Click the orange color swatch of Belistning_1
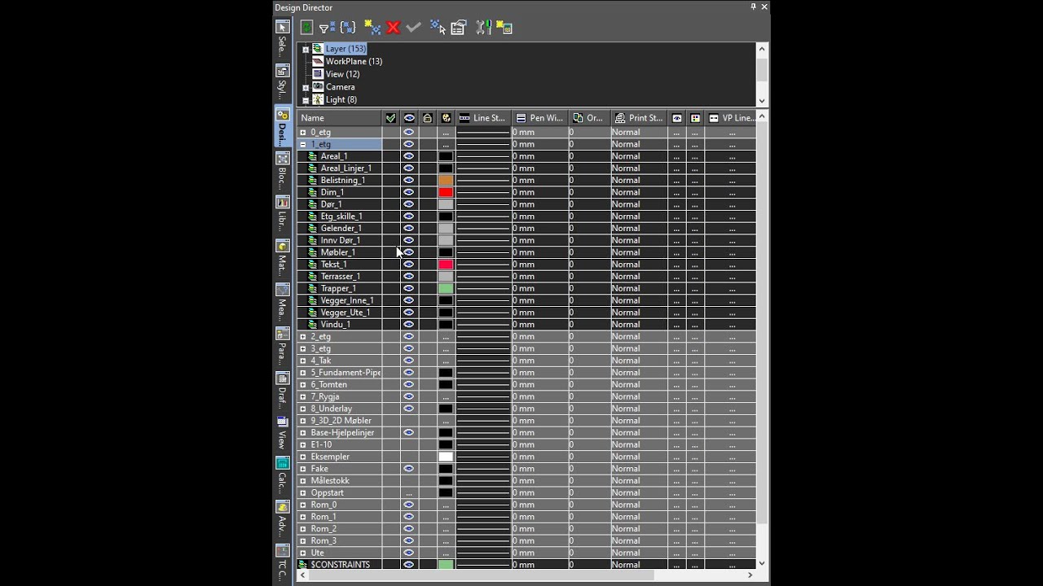The width and height of the screenshot is (1043, 586). tap(446, 180)
